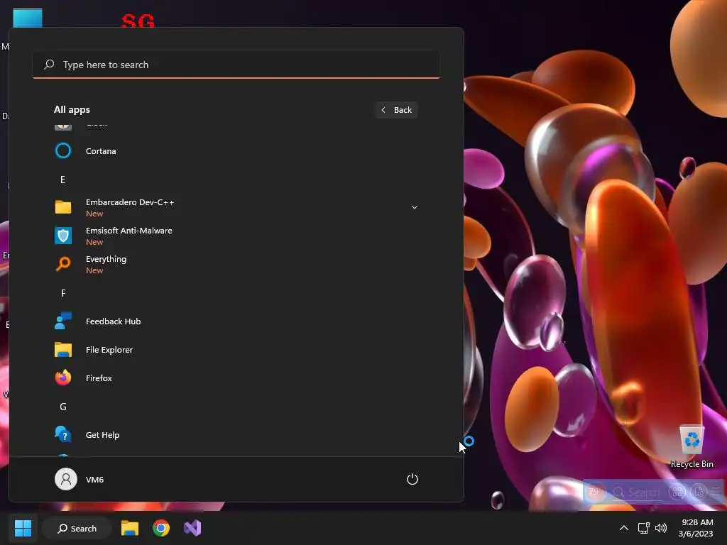This screenshot has height=545, width=727.
Task: Open the taskbar Search box
Action: click(77, 528)
